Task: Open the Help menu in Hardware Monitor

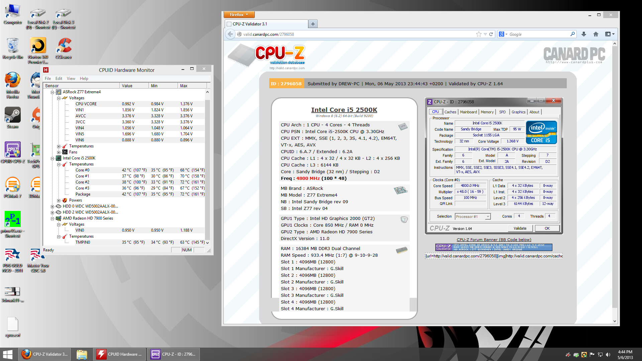Action: [84, 79]
